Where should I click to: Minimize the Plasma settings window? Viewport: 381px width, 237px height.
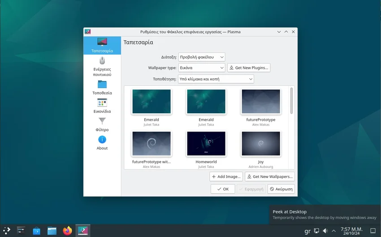click(279, 32)
